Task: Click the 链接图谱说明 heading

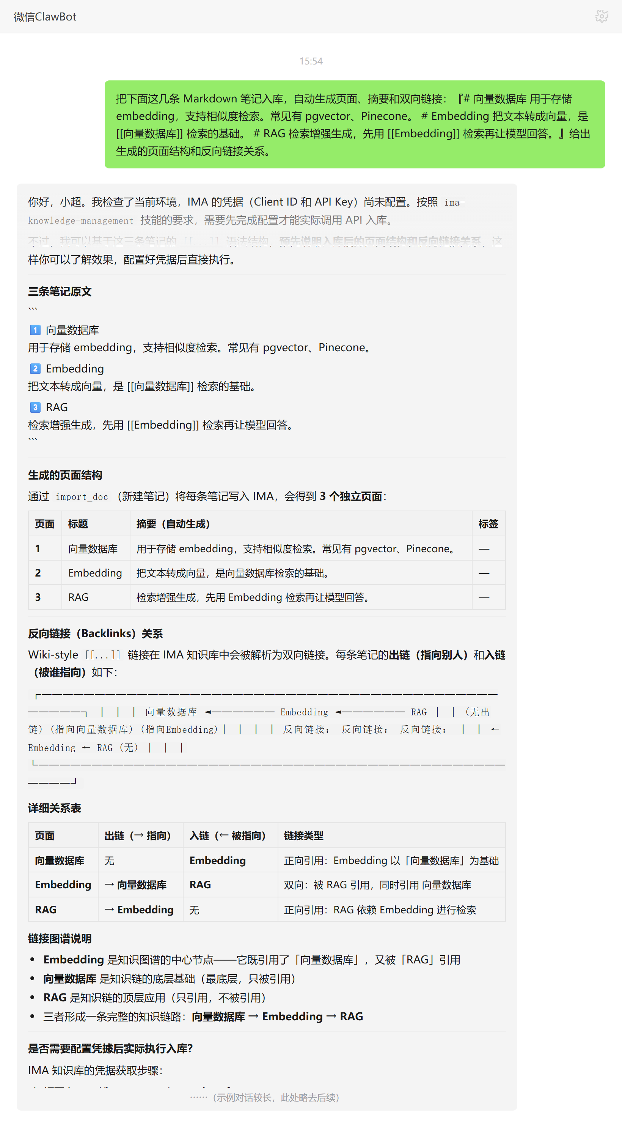Action: point(60,939)
